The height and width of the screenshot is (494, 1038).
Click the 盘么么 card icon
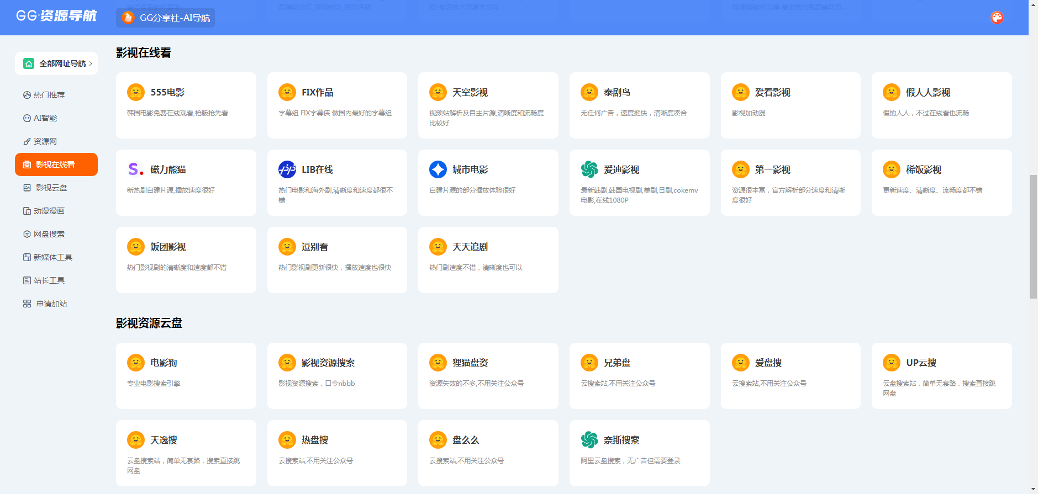point(438,440)
